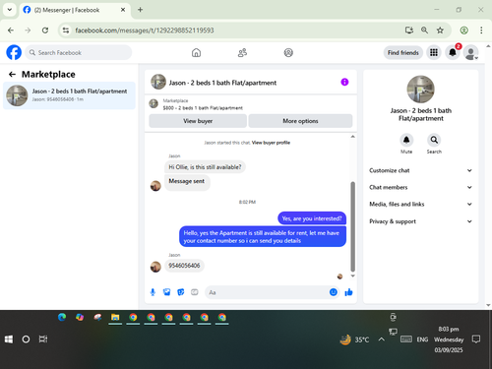Open Task View on taskbar
Image resolution: width=492 pixels, height=369 pixels.
pyautogui.click(x=43, y=339)
